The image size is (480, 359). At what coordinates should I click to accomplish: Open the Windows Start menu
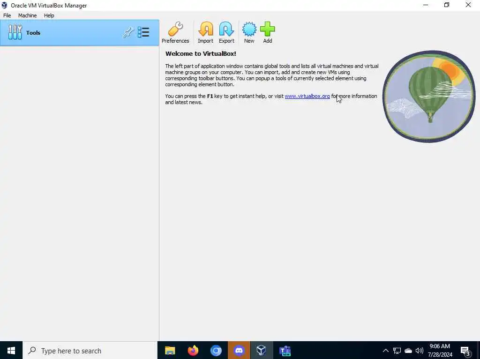(11, 351)
